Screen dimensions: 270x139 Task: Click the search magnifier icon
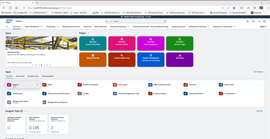click(165, 21)
